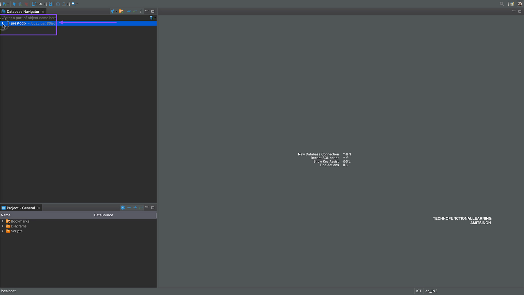Toggle Link with Editor in Project panel
This screenshot has height=295, width=524.
tap(141, 208)
